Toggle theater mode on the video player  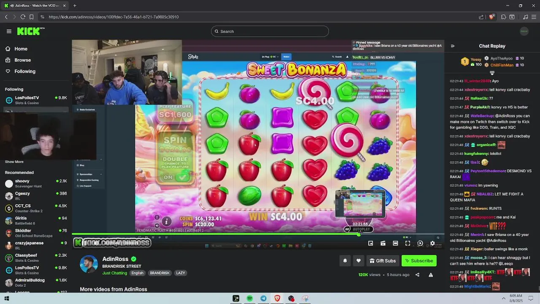[395, 243]
